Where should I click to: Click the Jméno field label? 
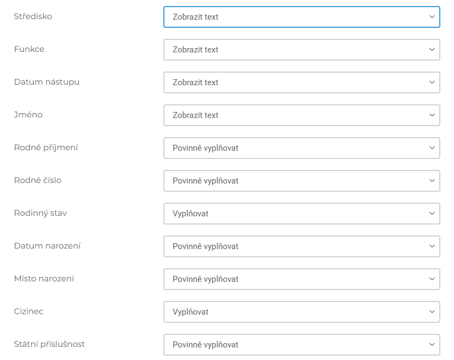click(x=28, y=115)
